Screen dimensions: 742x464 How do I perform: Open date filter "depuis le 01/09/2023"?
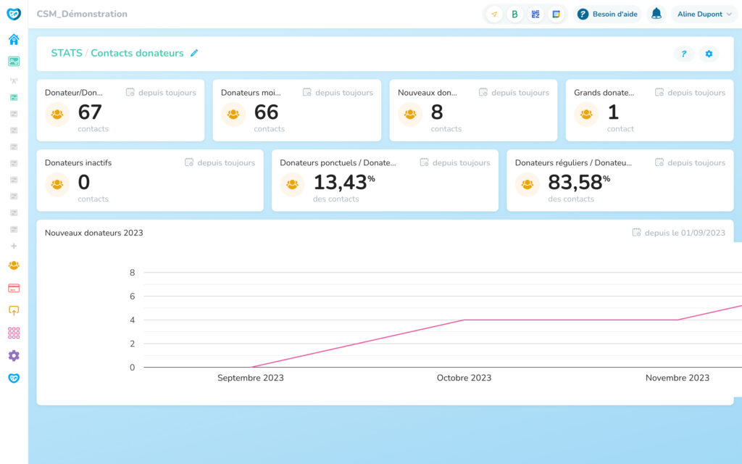pyautogui.click(x=679, y=233)
